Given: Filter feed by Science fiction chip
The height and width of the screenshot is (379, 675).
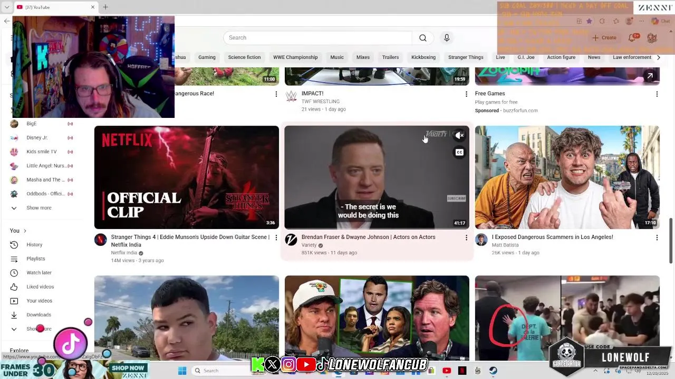Looking at the screenshot, I should point(244,57).
